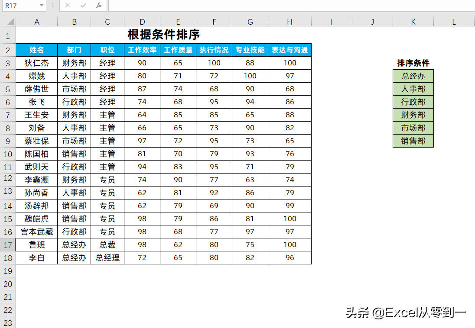The image size is (475, 328).
Task: Select row 20 header
Action: 8,284
